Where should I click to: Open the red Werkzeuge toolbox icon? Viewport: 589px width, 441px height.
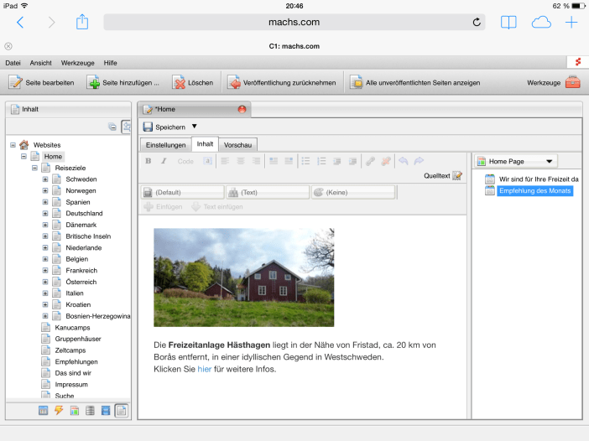pos(572,82)
